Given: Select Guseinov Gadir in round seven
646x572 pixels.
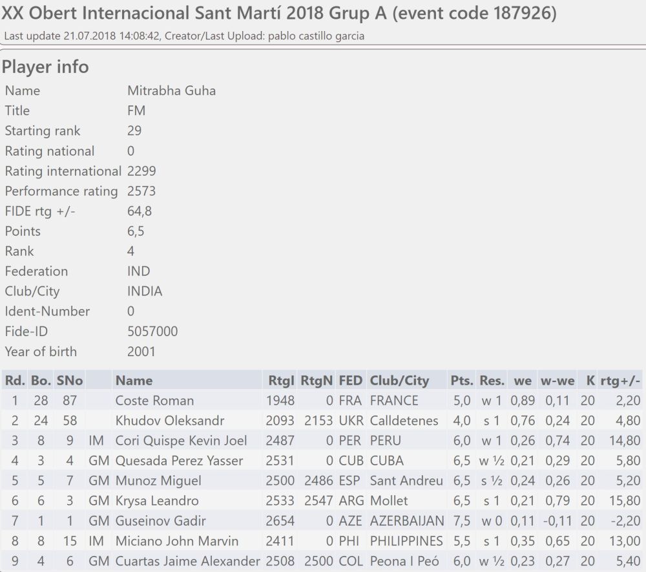Looking at the screenshot, I should pos(162,521).
